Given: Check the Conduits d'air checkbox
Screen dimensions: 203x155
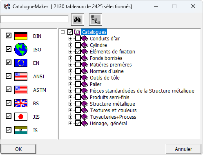Looking at the screenshot, I should pyautogui.click(x=78, y=39).
